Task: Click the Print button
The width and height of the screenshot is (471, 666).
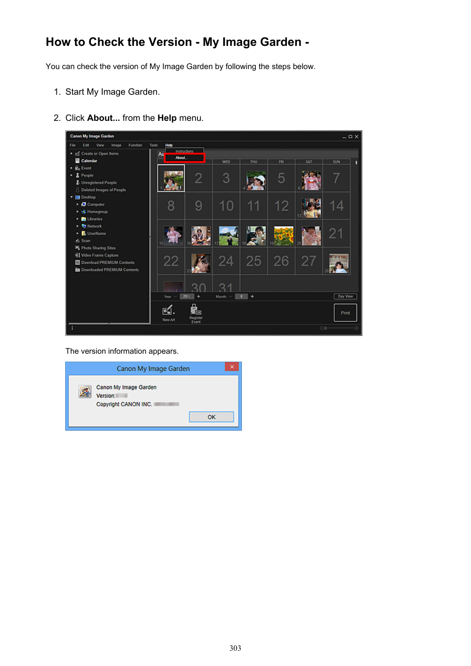Action: [346, 313]
